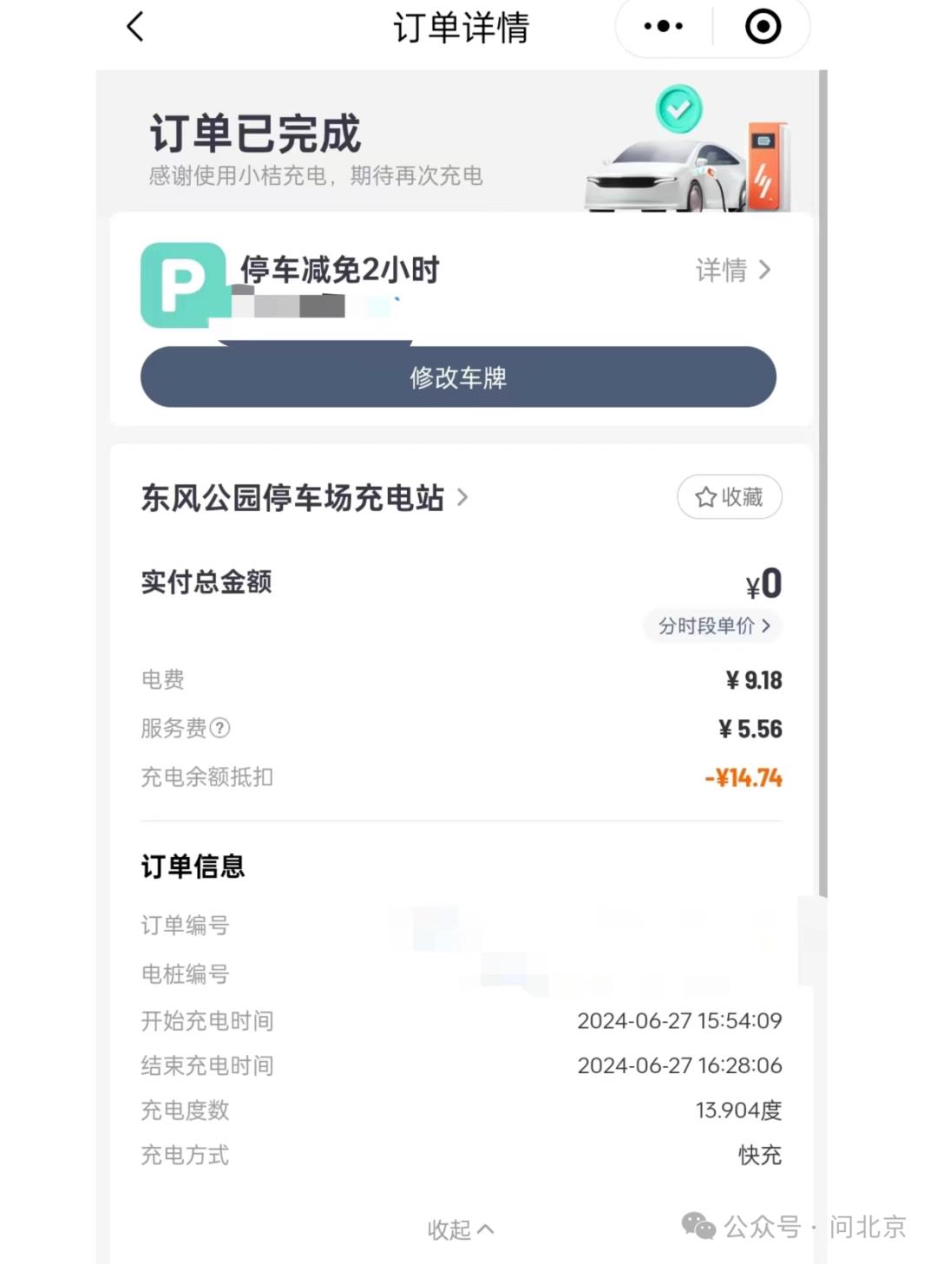Open 详情 for parking discount
937x1264 pixels.
733,270
